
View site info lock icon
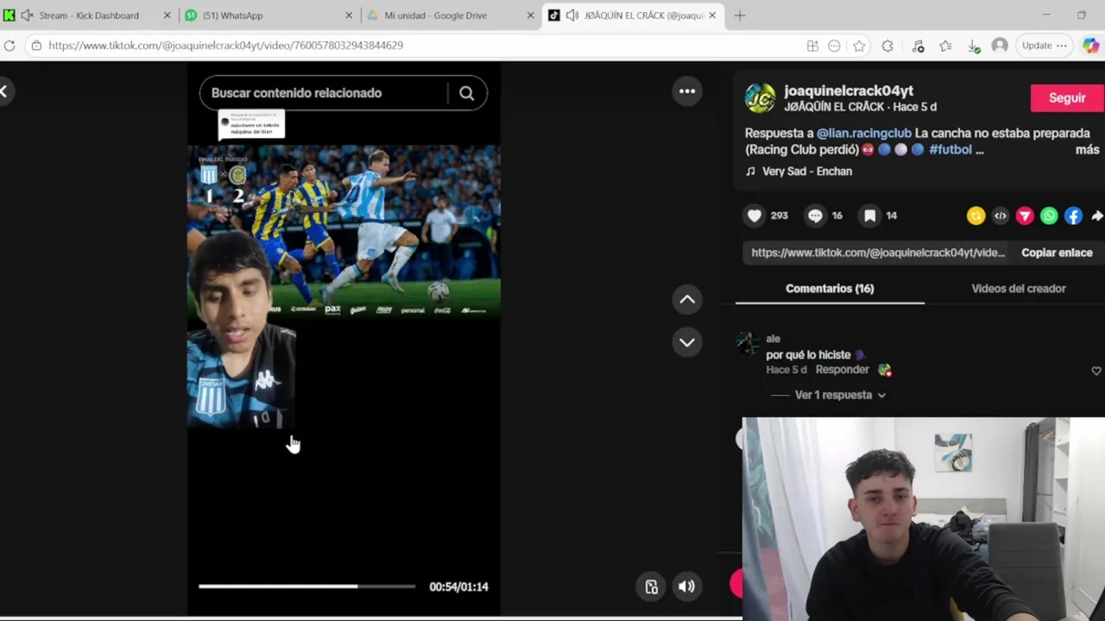[x=35, y=46]
